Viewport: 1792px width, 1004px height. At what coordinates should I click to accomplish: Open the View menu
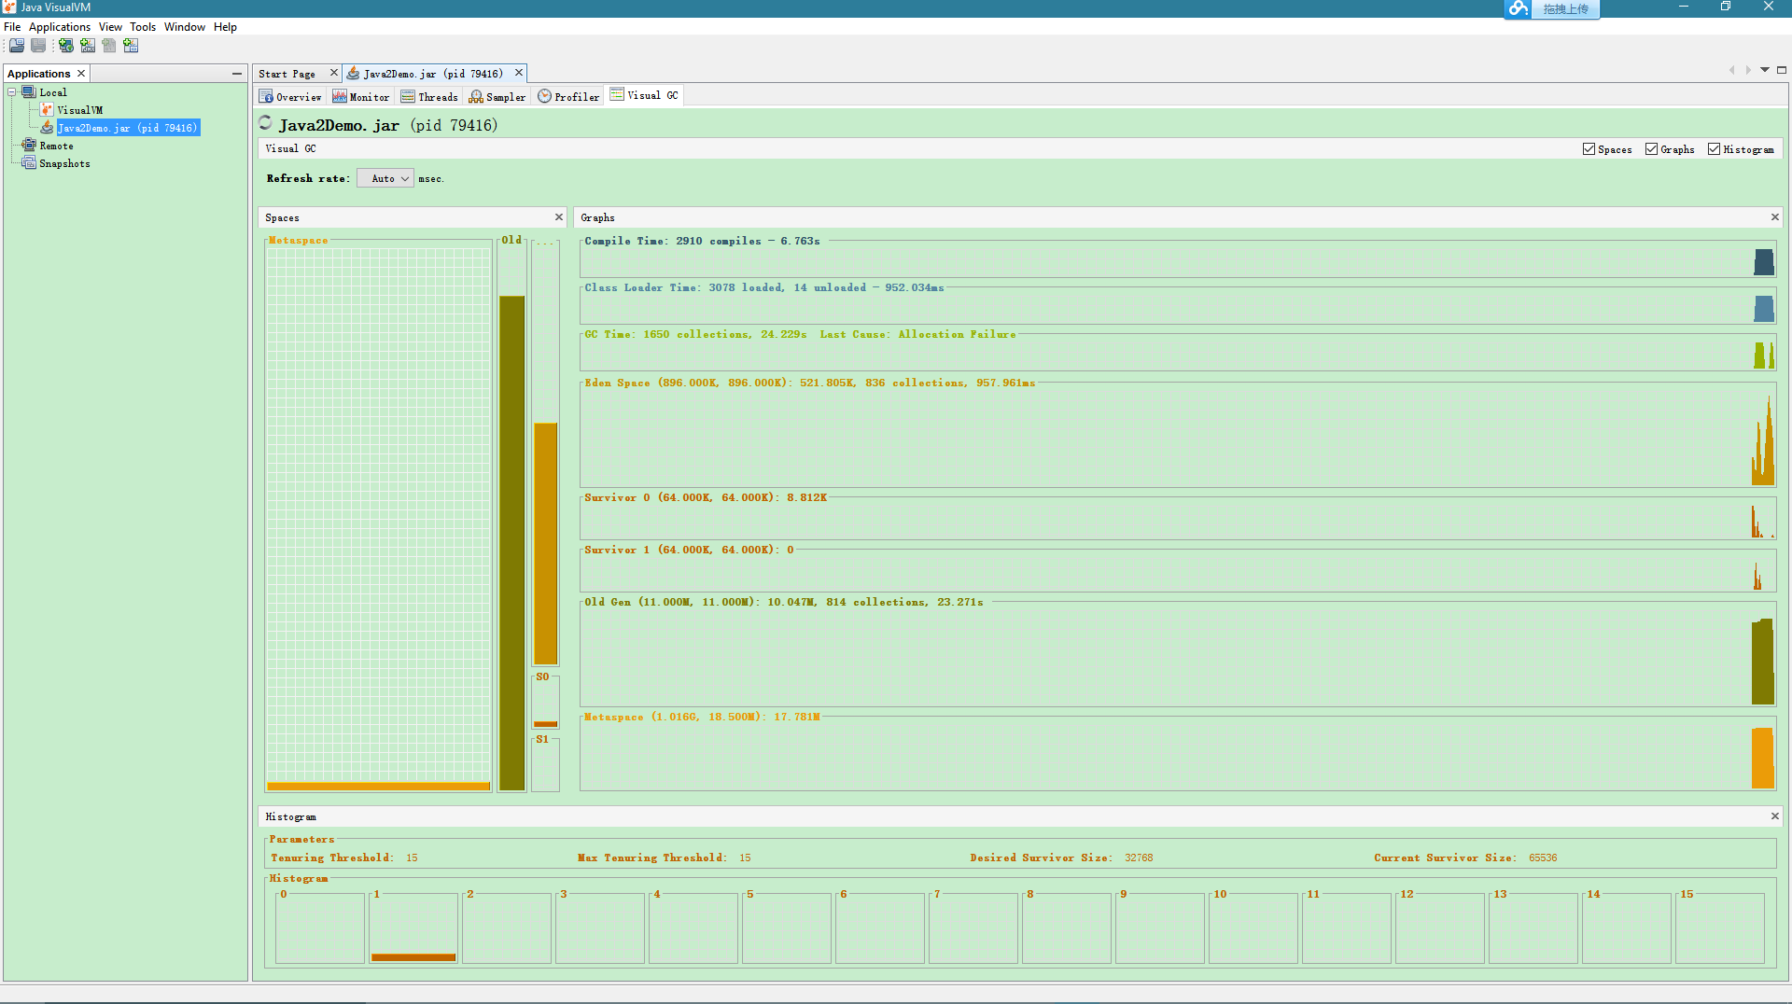click(x=110, y=27)
